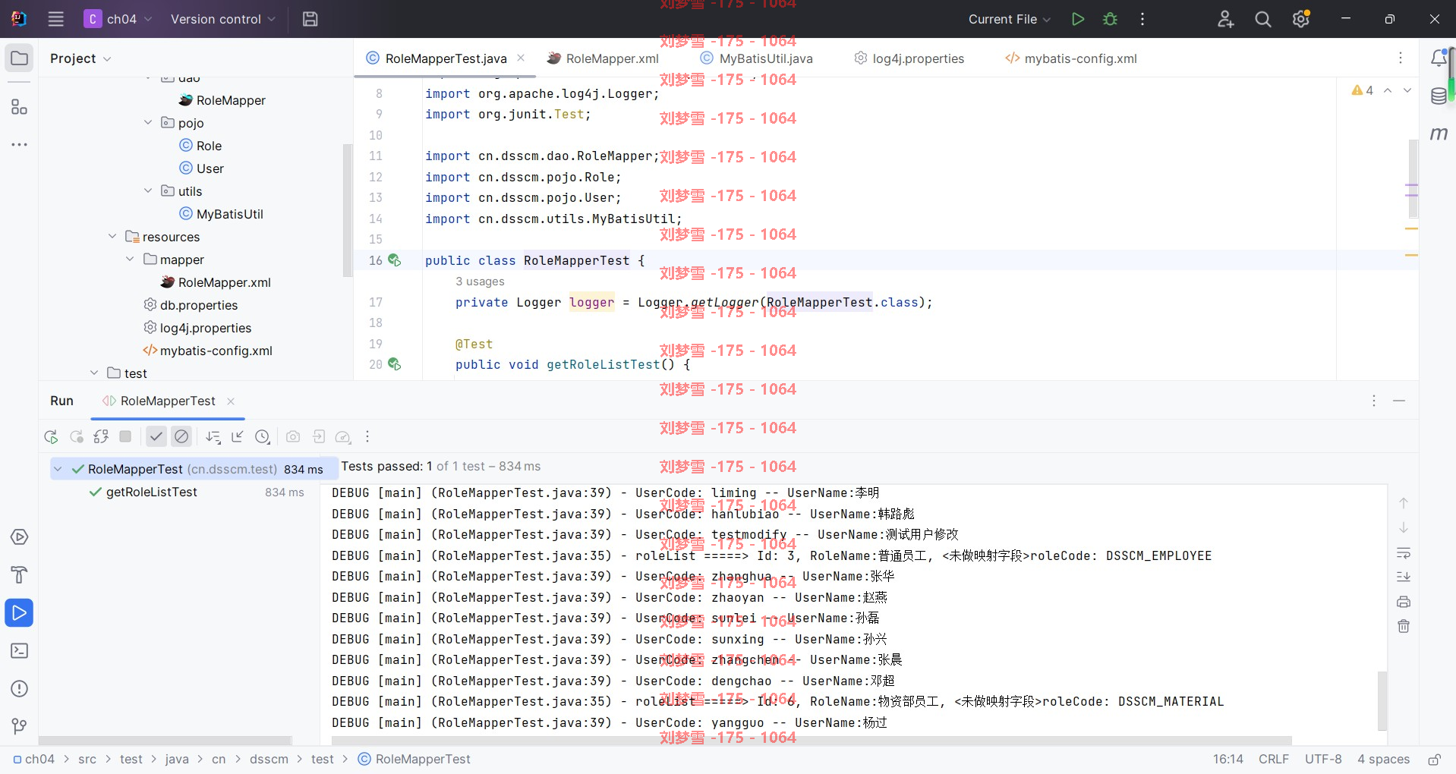
Task: Collapse the pojo folder
Action: click(148, 122)
